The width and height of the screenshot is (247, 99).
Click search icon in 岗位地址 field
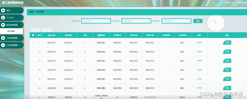coord(149,21)
